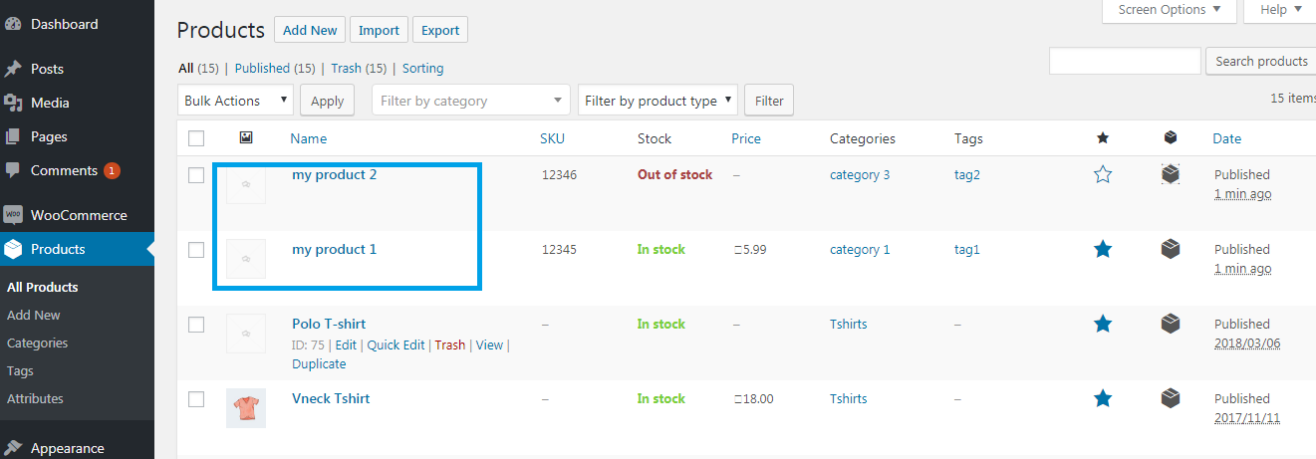Open the my product 2 link
The width and height of the screenshot is (1316, 459).
334,174
